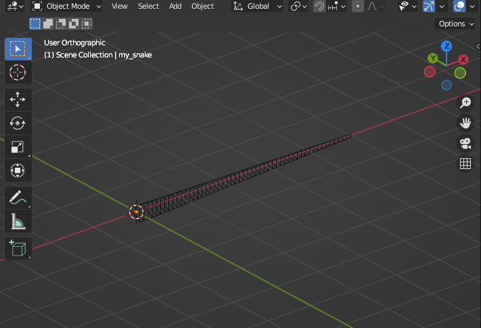Click the pan hand icon
The height and width of the screenshot is (328, 481).
465,123
